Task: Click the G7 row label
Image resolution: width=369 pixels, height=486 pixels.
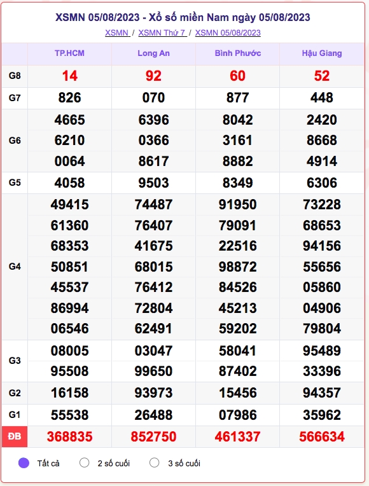Action: tap(15, 98)
